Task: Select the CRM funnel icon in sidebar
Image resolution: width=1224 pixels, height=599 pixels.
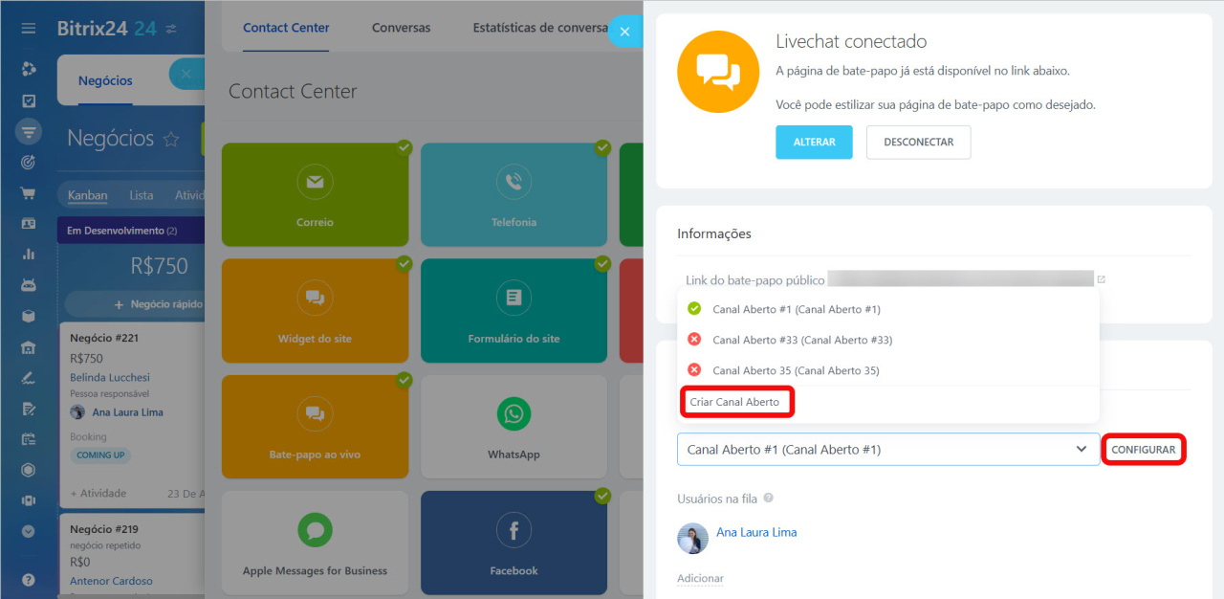Action: pos(29,132)
